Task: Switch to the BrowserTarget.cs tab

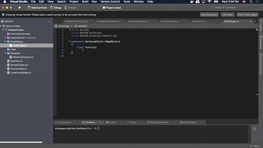Action: click(x=138, y=21)
